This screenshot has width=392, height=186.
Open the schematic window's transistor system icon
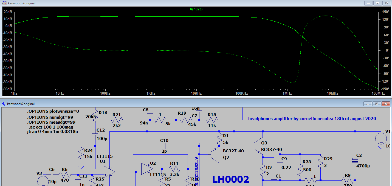pos(4,104)
